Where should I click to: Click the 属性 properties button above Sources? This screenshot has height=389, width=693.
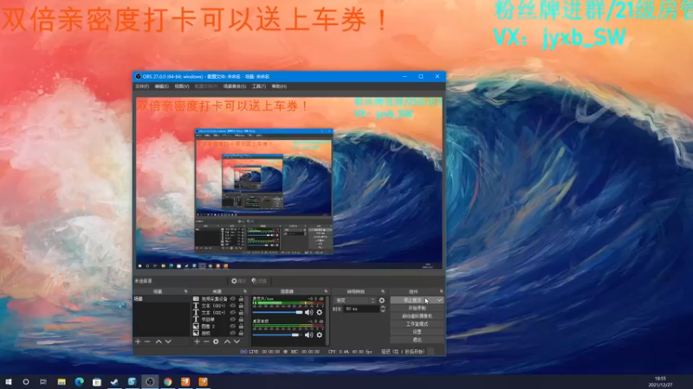(238, 281)
